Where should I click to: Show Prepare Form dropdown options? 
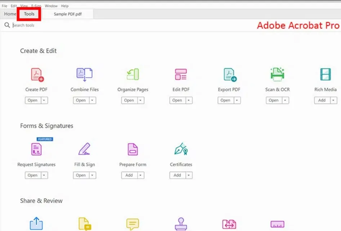(x=140, y=175)
